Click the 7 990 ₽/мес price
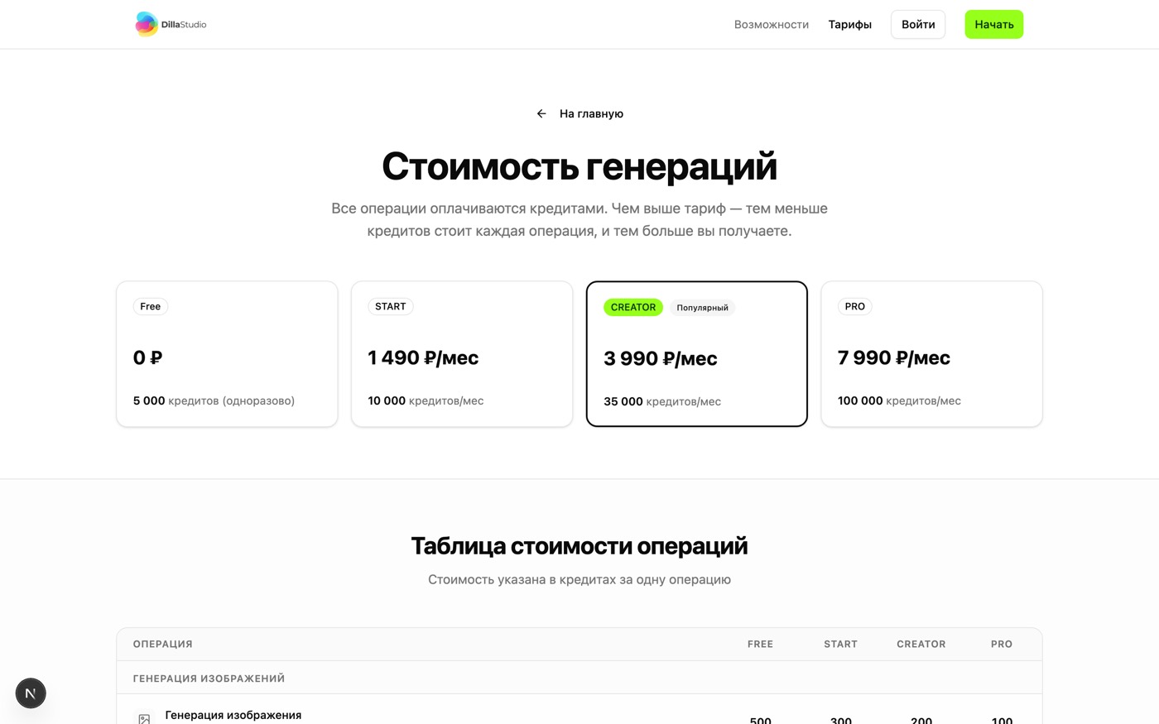 894,357
